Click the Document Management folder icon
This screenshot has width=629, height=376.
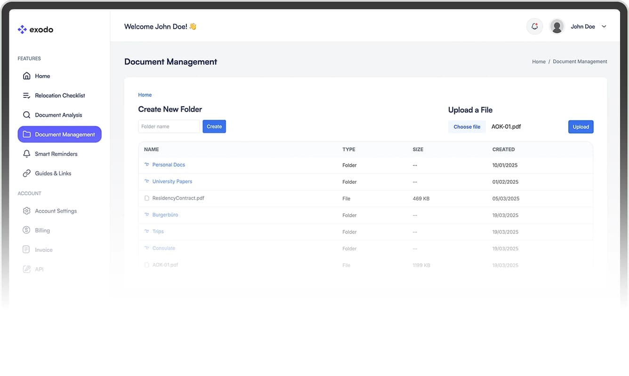(x=27, y=134)
